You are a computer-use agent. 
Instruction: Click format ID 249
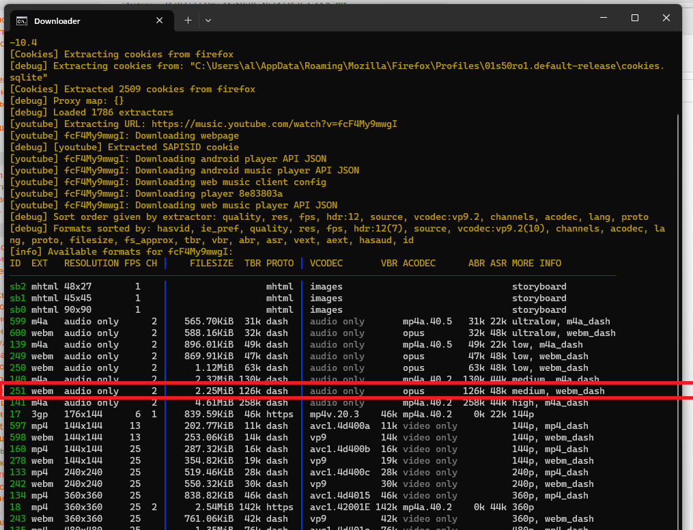click(18, 356)
